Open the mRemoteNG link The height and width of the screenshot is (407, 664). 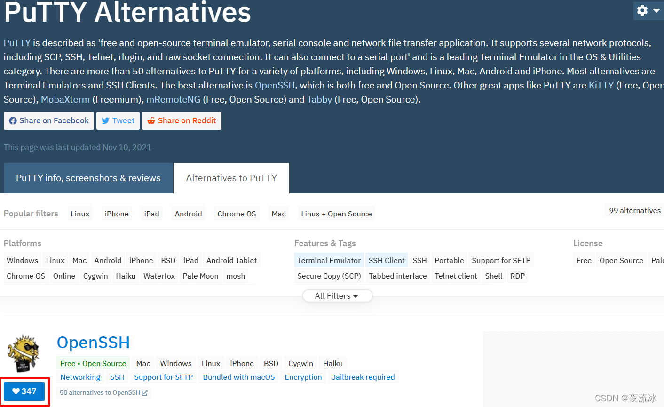(173, 99)
